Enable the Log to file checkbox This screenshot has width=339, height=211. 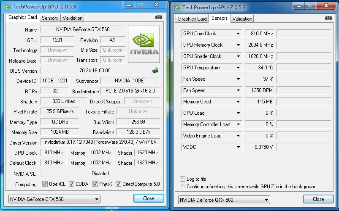tap(183, 179)
